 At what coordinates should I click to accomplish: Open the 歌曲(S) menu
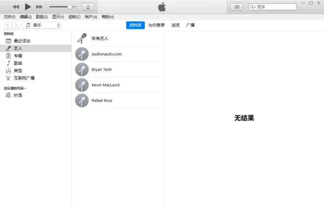[x=42, y=17]
